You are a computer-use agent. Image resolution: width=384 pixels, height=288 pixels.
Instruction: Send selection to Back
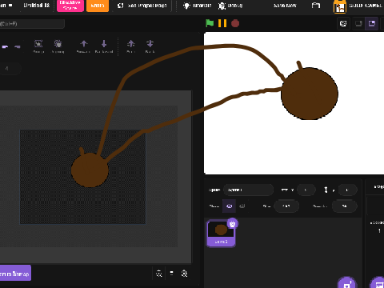click(x=150, y=46)
